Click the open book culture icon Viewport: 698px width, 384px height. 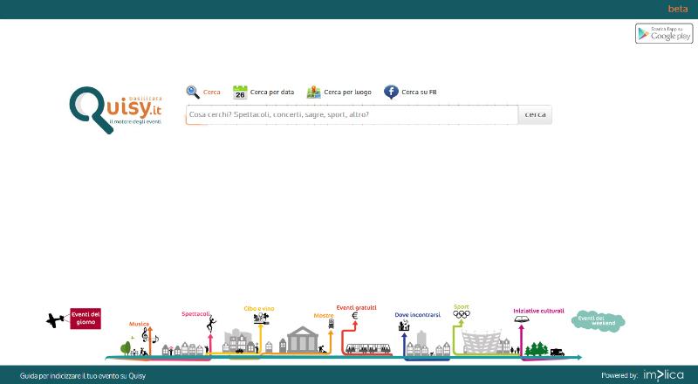point(522,319)
